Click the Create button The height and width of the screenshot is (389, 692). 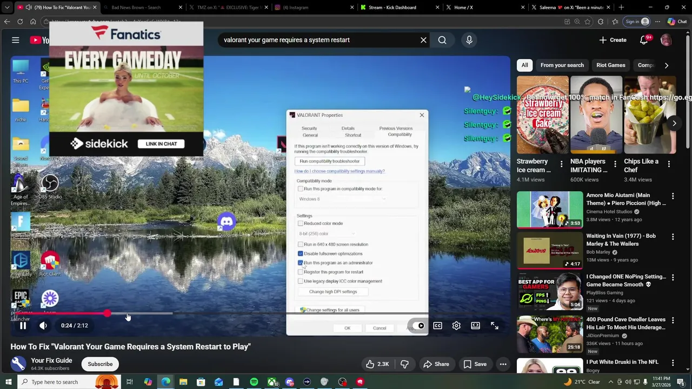pyautogui.click(x=613, y=40)
